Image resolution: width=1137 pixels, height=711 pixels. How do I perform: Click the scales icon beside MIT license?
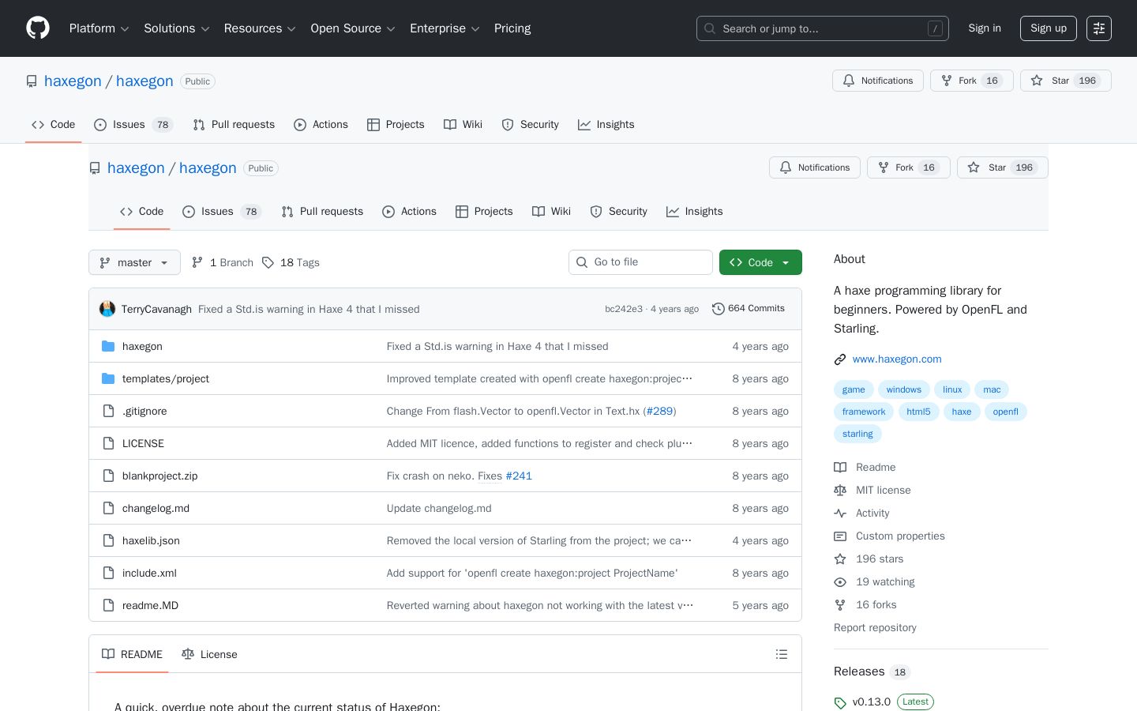(840, 491)
